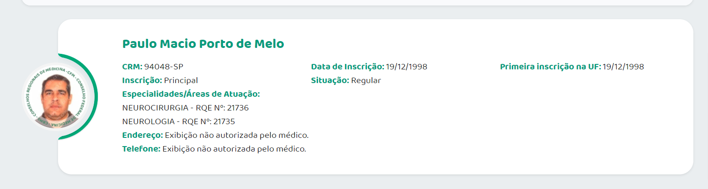Click the Endereço not-authorized message
The image size is (708, 189).
pyautogui.click(x=237, y=135)
